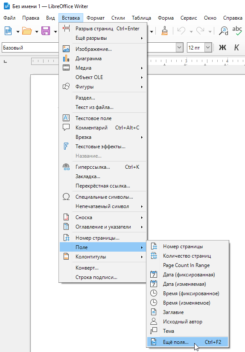This screenshot has width=245, height=352.
Task: Click the tab stop type ruler corner
Action: 6,61
